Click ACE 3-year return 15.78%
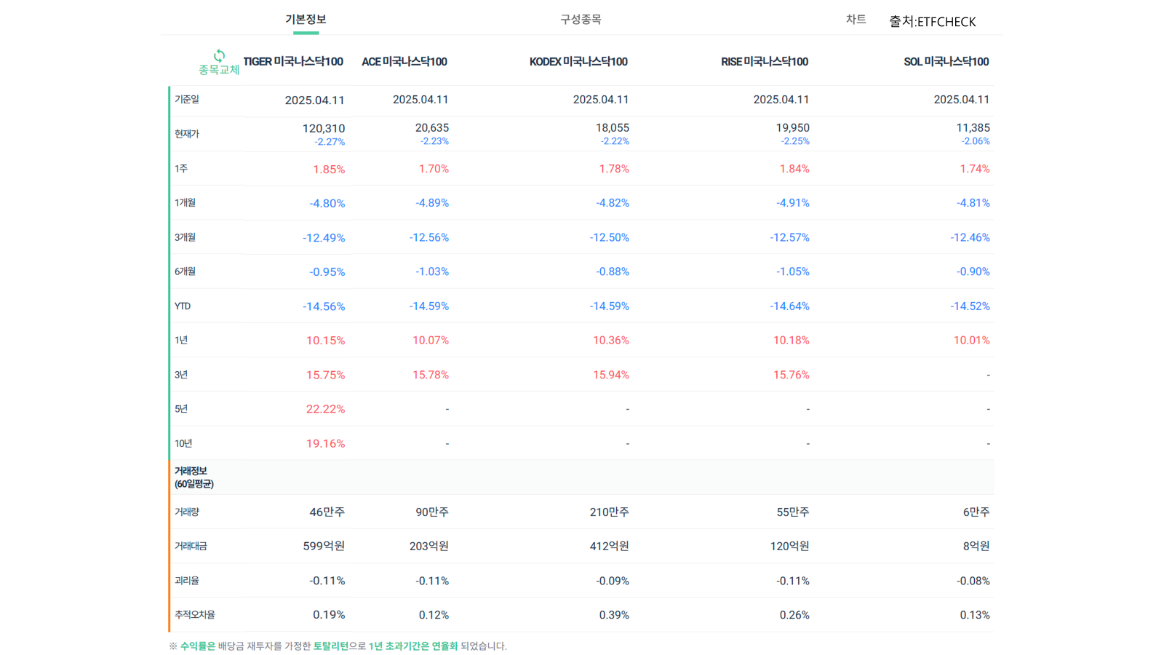Image resolution: width=1164 pixels, height=655 pixels. 431,375
